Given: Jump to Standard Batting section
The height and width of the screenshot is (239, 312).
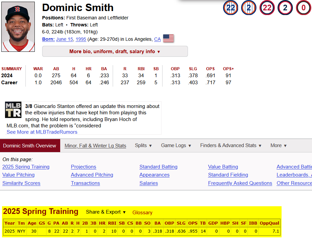Looking at the screenshot, I should [159, 167].
